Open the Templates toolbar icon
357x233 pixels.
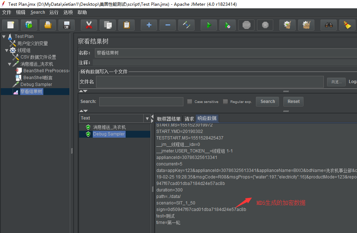point(29,25)
